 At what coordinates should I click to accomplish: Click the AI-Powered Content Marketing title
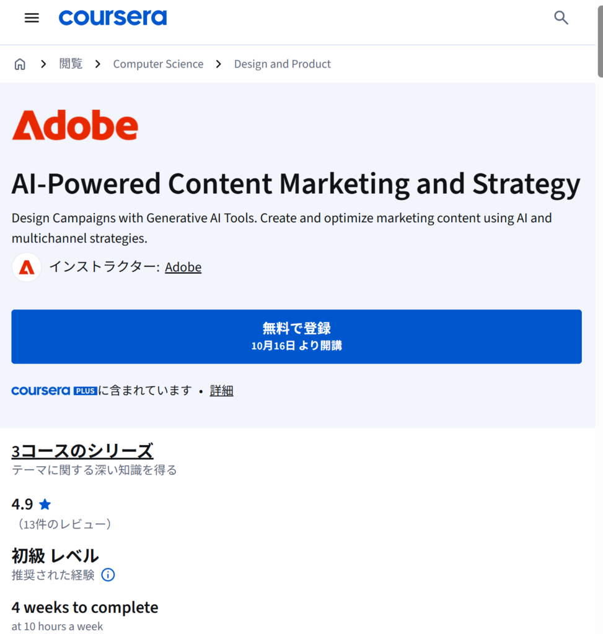(296, 184)
